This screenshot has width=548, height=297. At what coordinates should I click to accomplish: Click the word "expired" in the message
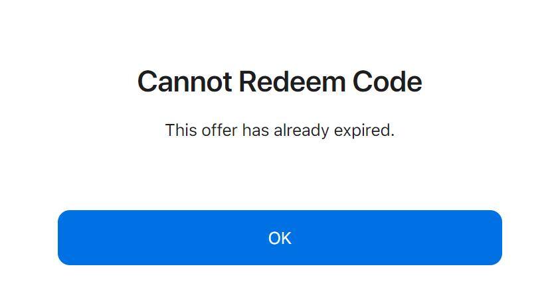click(362, 131)
